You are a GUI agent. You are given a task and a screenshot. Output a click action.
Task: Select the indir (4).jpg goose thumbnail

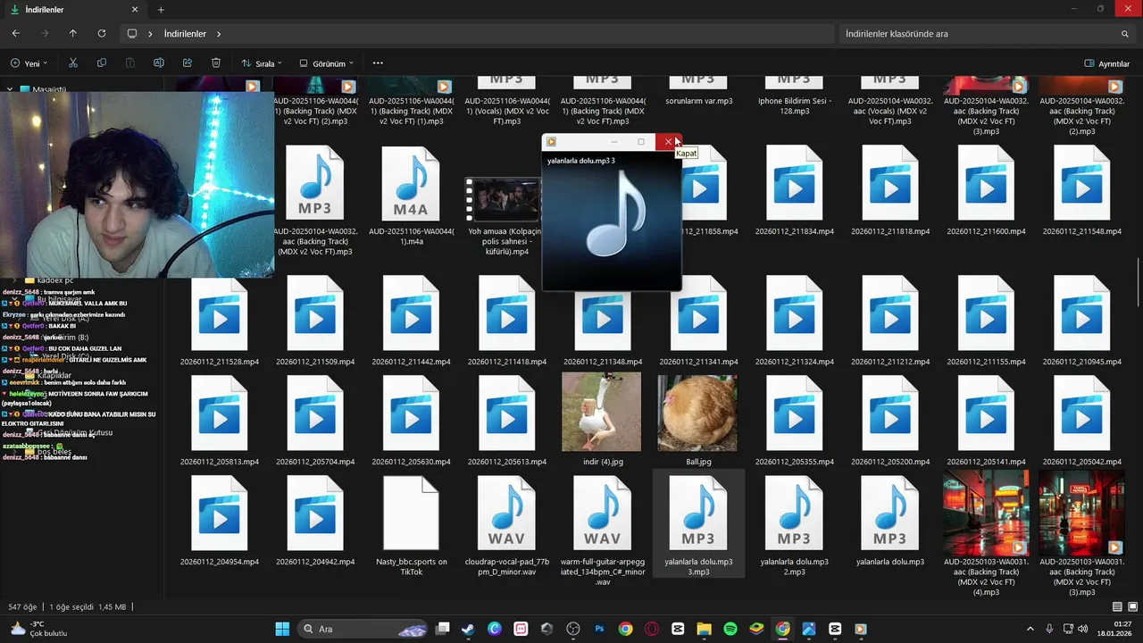pos(601,412)
